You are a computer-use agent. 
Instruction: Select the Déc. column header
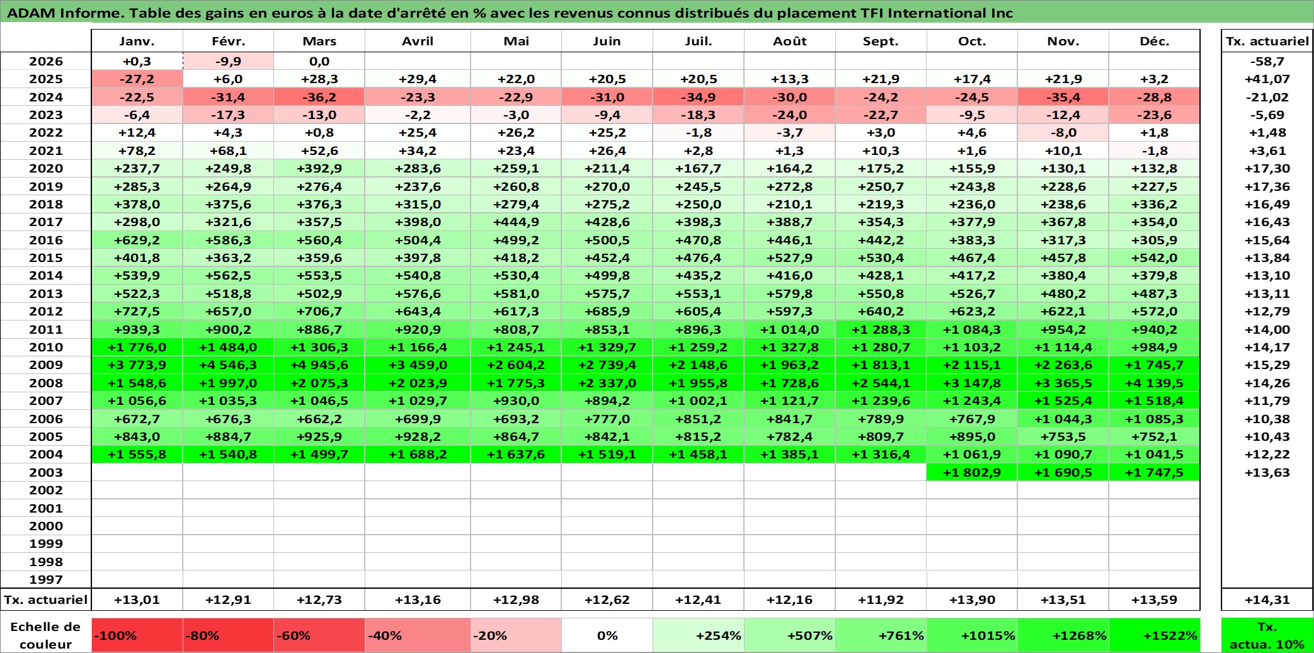point(1154,41)
